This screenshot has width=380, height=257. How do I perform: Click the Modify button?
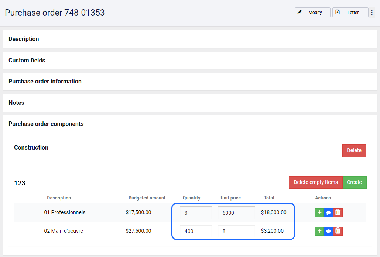312,12
